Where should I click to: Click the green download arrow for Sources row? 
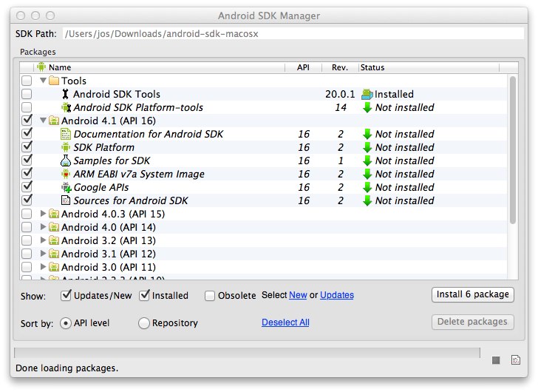367,200
